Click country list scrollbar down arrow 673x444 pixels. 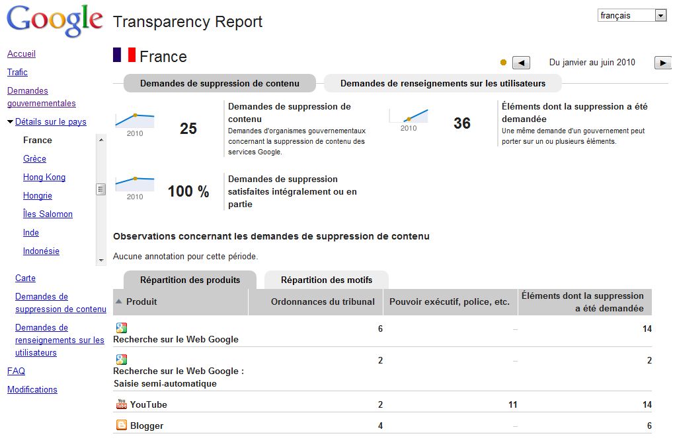(101, 260)
